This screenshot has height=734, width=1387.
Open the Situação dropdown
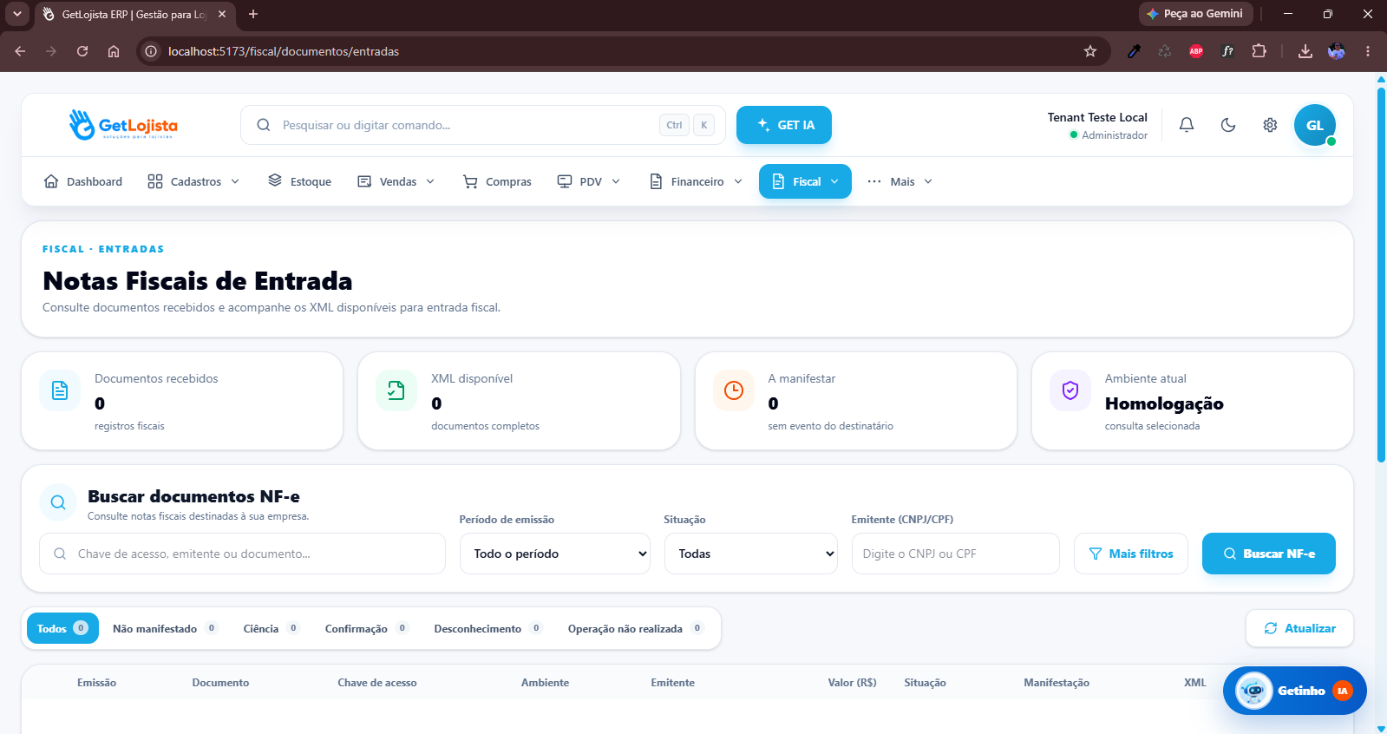pos(751,554)
